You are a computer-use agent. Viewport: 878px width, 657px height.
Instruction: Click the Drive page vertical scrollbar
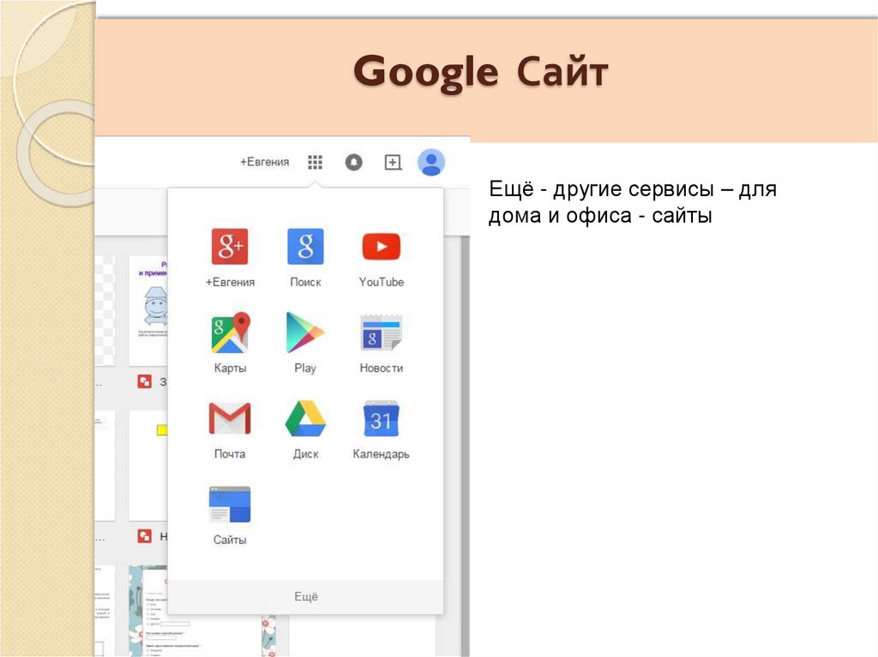coord(465,445)
